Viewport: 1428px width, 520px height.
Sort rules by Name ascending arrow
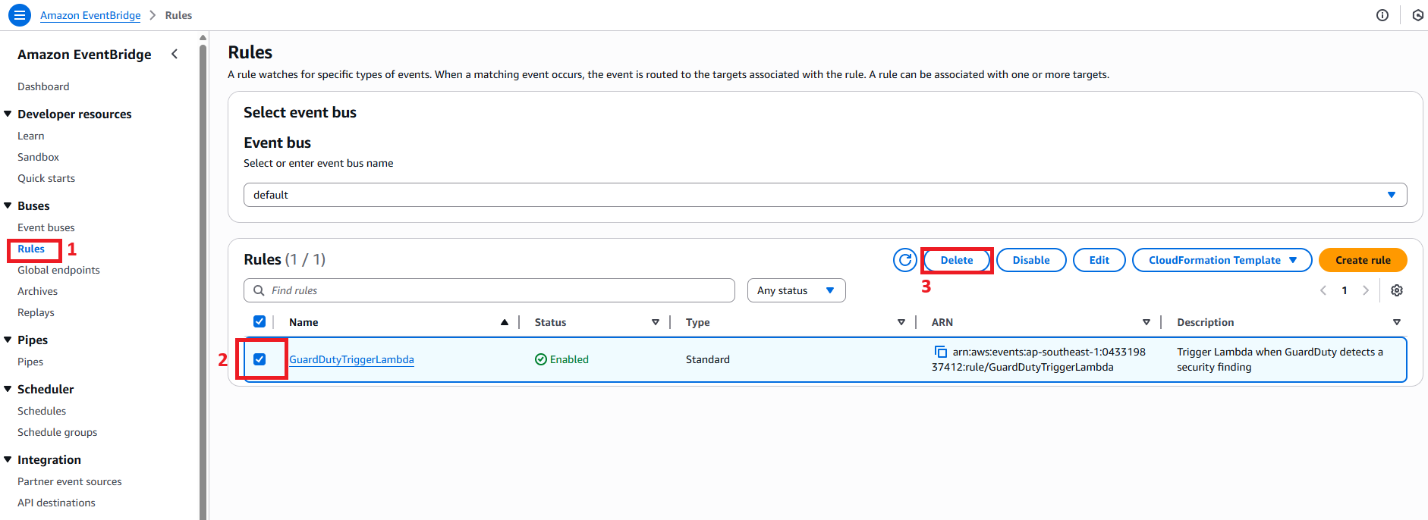505,322
